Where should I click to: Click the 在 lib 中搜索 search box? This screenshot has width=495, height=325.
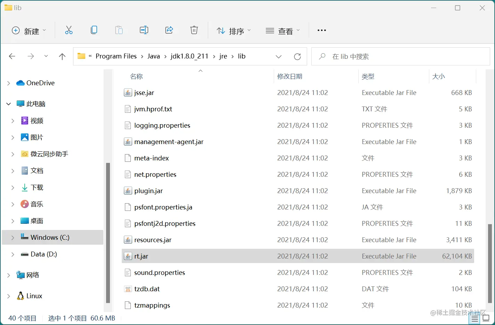(400, 56)
